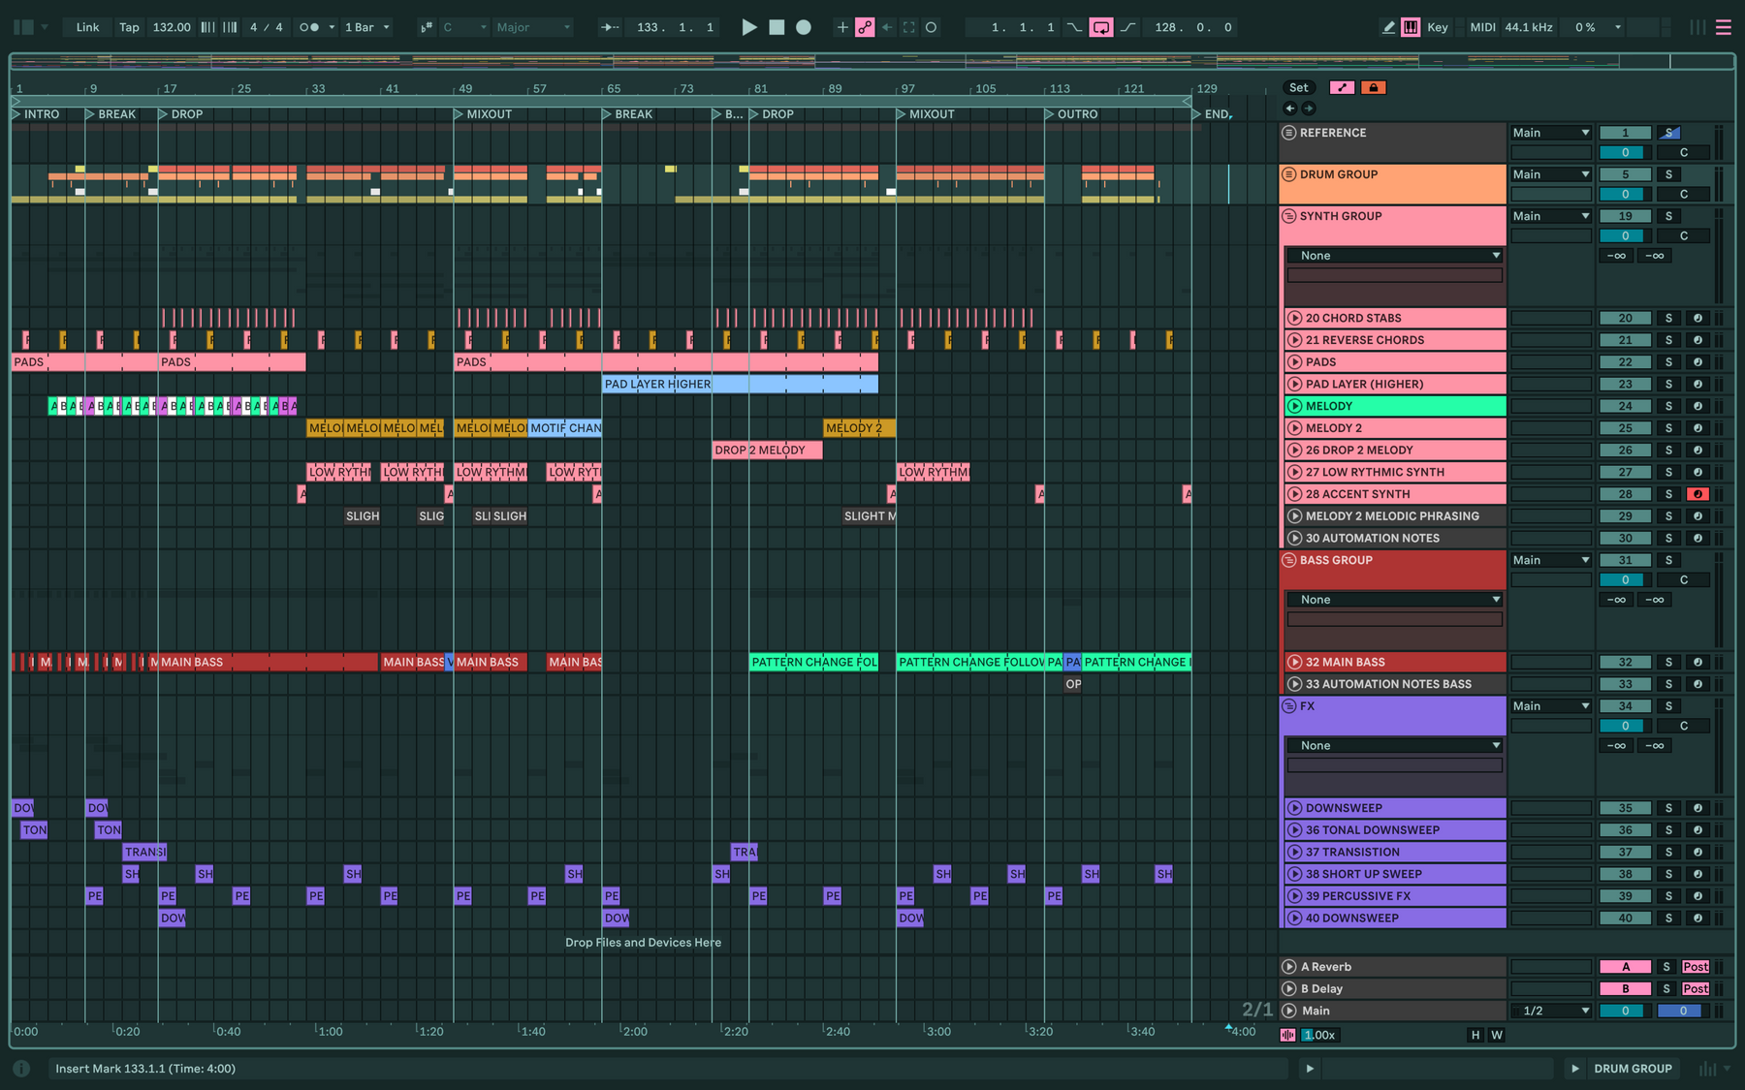1745x1090 pixels.
Task: Open the Major scale dropdown
Action: point(533,27)
